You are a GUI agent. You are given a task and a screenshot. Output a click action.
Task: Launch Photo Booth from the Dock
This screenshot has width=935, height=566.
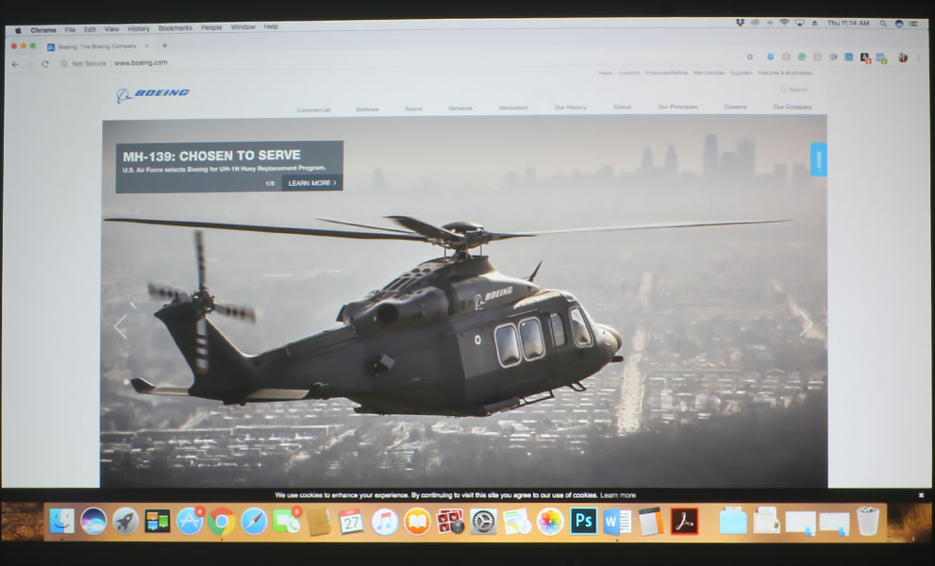(x=450, y=522)
